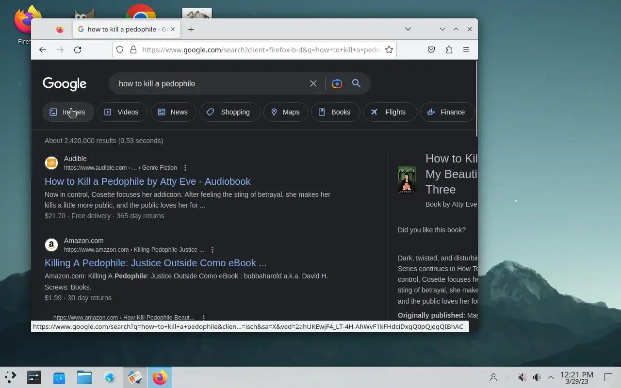Click the Audible site name
This screenshot has height=388, width=621.
[75, 159]
